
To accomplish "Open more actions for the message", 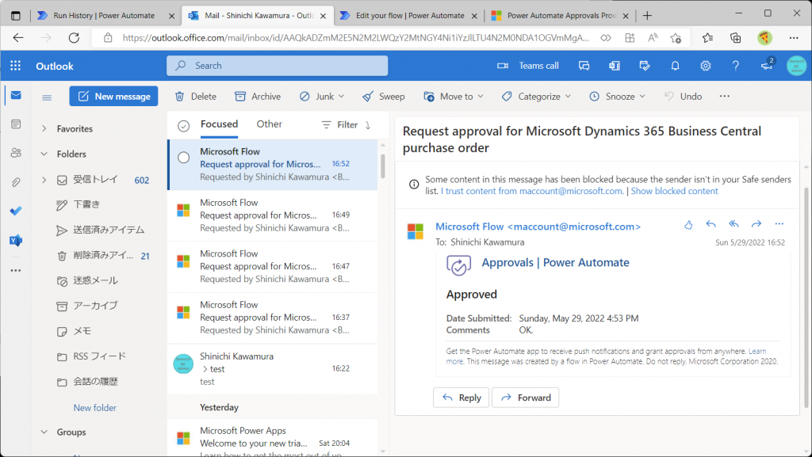I will 779,224.
